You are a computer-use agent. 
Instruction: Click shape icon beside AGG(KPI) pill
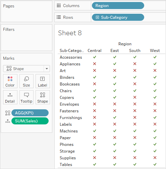[x=8, y=113]
